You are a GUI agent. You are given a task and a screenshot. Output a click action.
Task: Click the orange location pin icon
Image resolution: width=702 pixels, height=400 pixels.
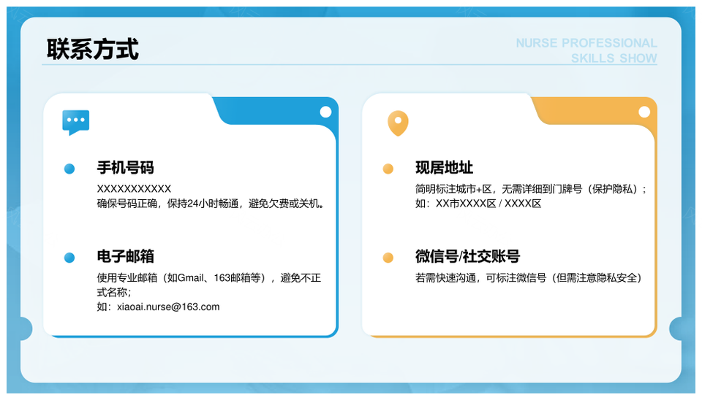(398, 123)
